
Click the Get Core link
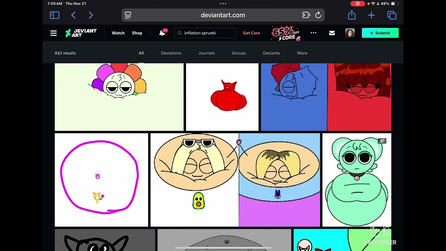(251, 33)
